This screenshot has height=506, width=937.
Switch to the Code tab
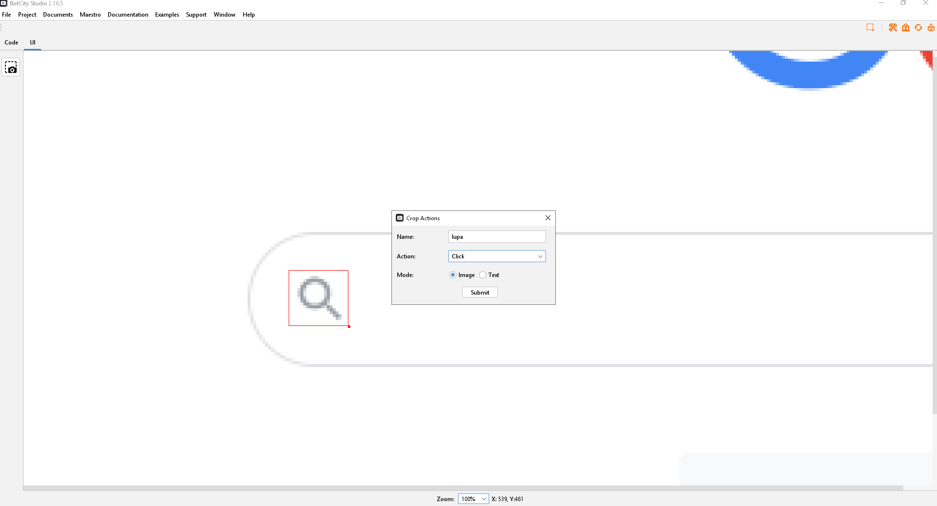[11, 43]
